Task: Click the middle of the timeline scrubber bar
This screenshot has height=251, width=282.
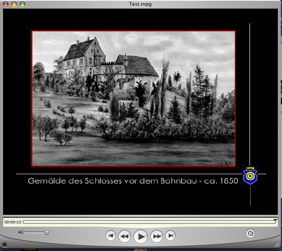Action: pyautogui.click(x=149, y=222)
